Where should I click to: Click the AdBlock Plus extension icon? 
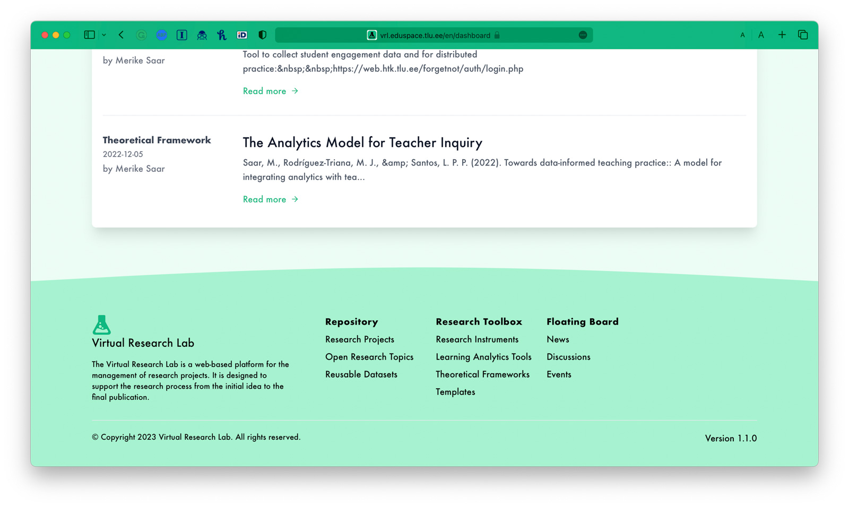161,35
